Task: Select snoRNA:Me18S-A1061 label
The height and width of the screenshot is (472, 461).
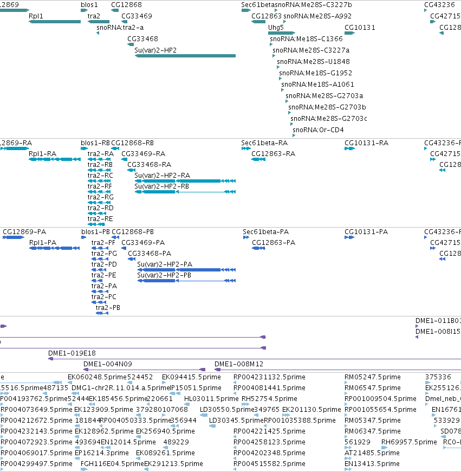Action: point(318,85)
